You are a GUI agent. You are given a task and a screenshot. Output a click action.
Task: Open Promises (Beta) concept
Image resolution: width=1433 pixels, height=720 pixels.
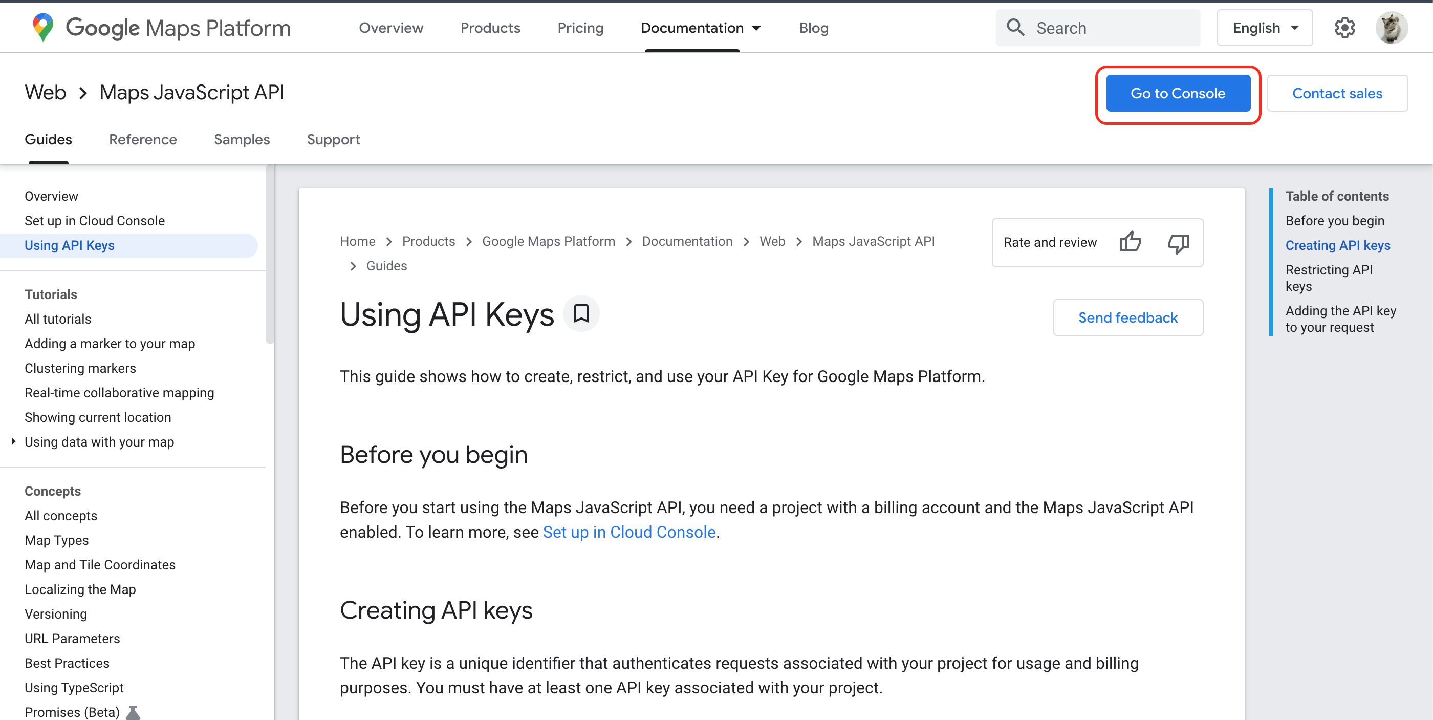click(x=72, y=712)
